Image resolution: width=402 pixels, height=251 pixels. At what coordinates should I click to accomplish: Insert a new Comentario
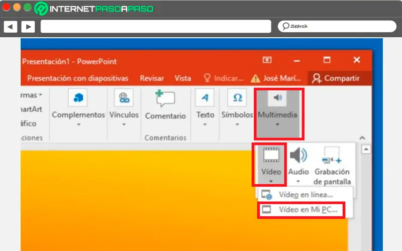click(165, 105)
